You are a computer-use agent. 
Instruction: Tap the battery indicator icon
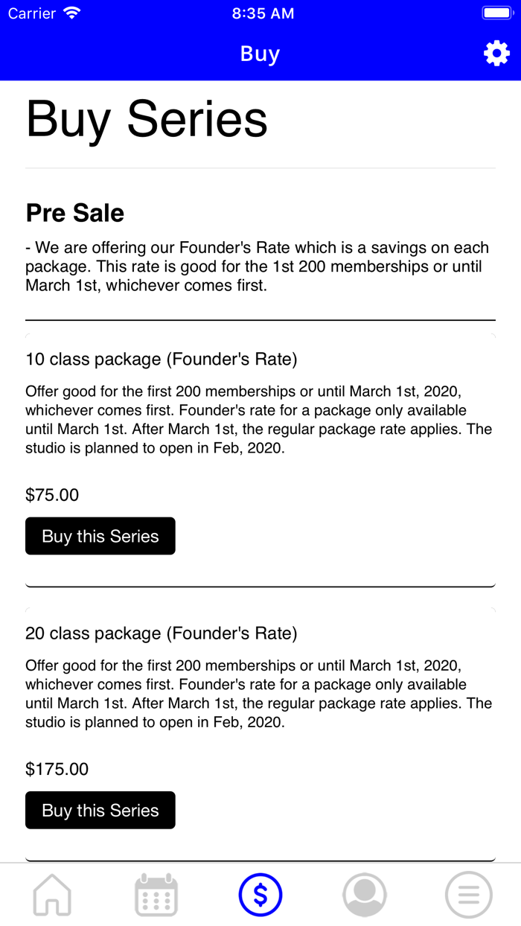coord(496,13)
